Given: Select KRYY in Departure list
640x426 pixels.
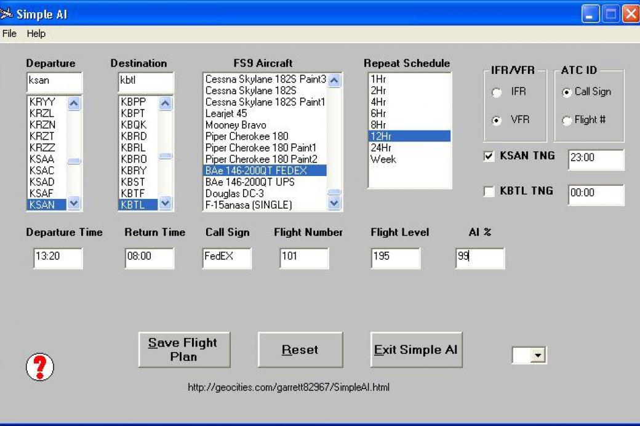Looking at the screenshot, I should [x=47, y=102].
